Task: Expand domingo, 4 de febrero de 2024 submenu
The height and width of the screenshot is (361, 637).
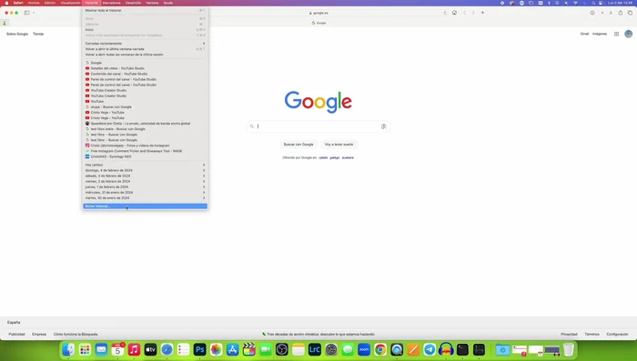Action: [145, 171]
